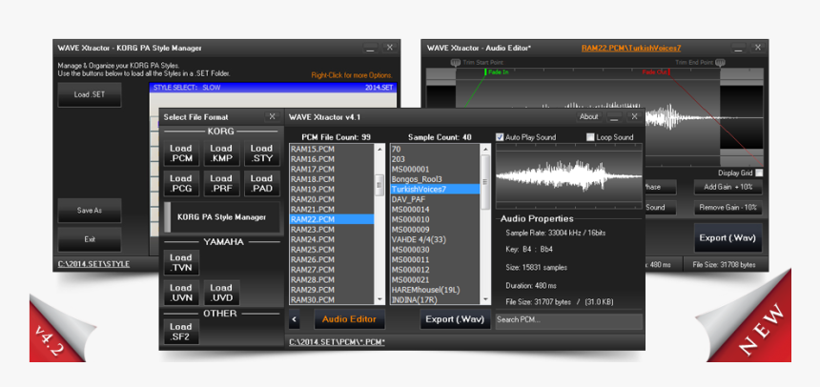The image size is (820, 387).
Task: Select RAM18.PCM in the PCM list
Action: [x=332, y=179]
